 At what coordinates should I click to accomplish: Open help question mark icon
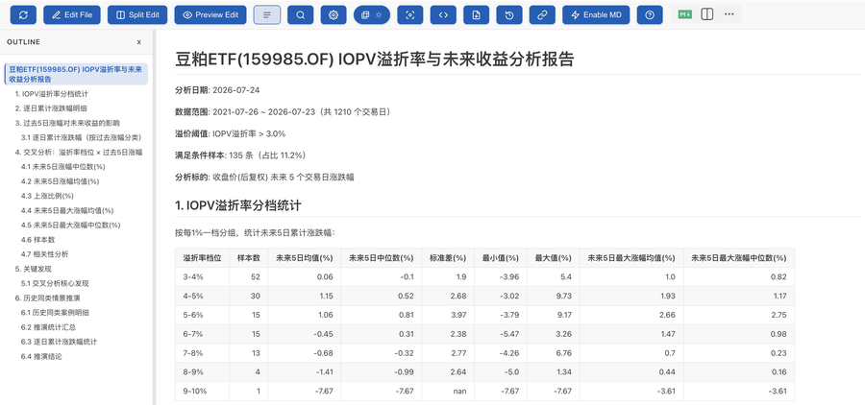(x=650, y=15)
